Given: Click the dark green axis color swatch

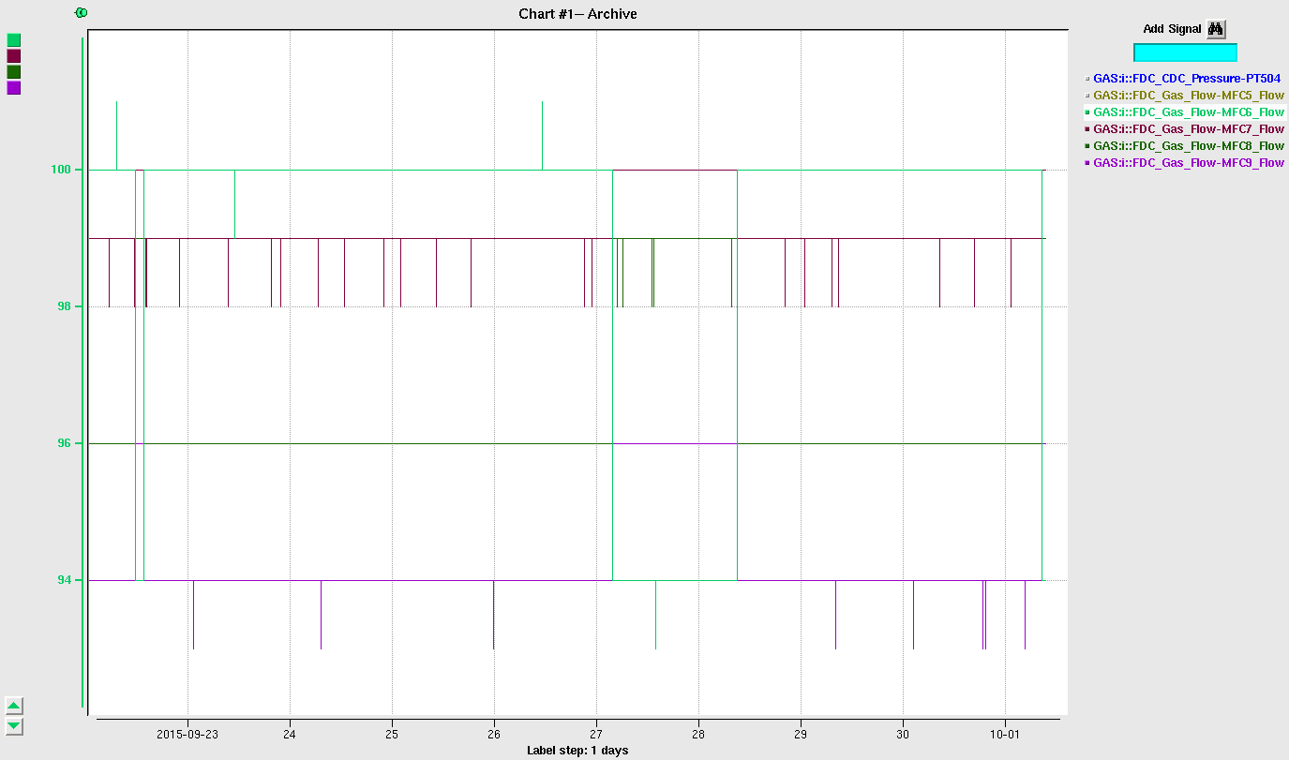Looking at the screenshot, I should pos(14,72).
